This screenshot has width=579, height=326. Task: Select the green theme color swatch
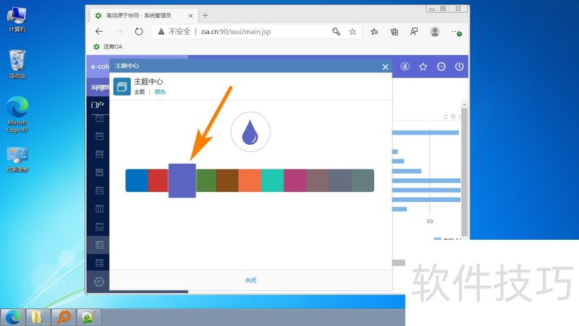[x=206, y=180]
